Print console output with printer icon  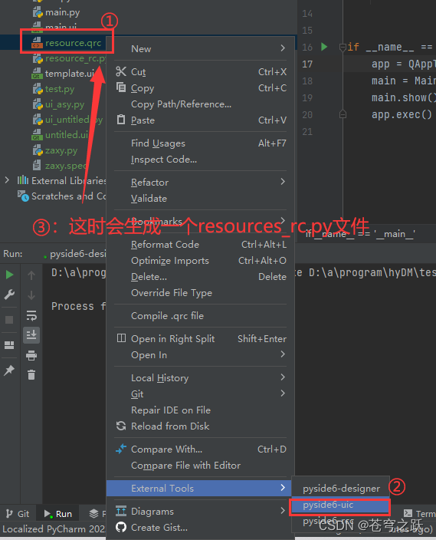[x=31, y=355]
